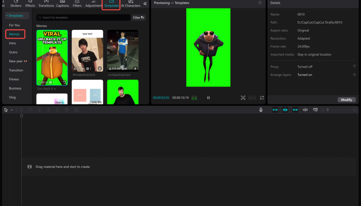
Task: Open the Stickers panel
Action: (x=16, y=4)
